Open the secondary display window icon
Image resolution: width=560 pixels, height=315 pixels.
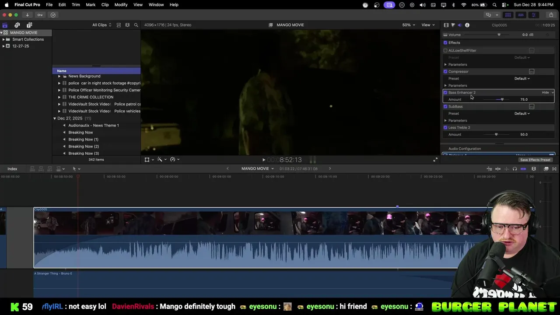[488, 15]
